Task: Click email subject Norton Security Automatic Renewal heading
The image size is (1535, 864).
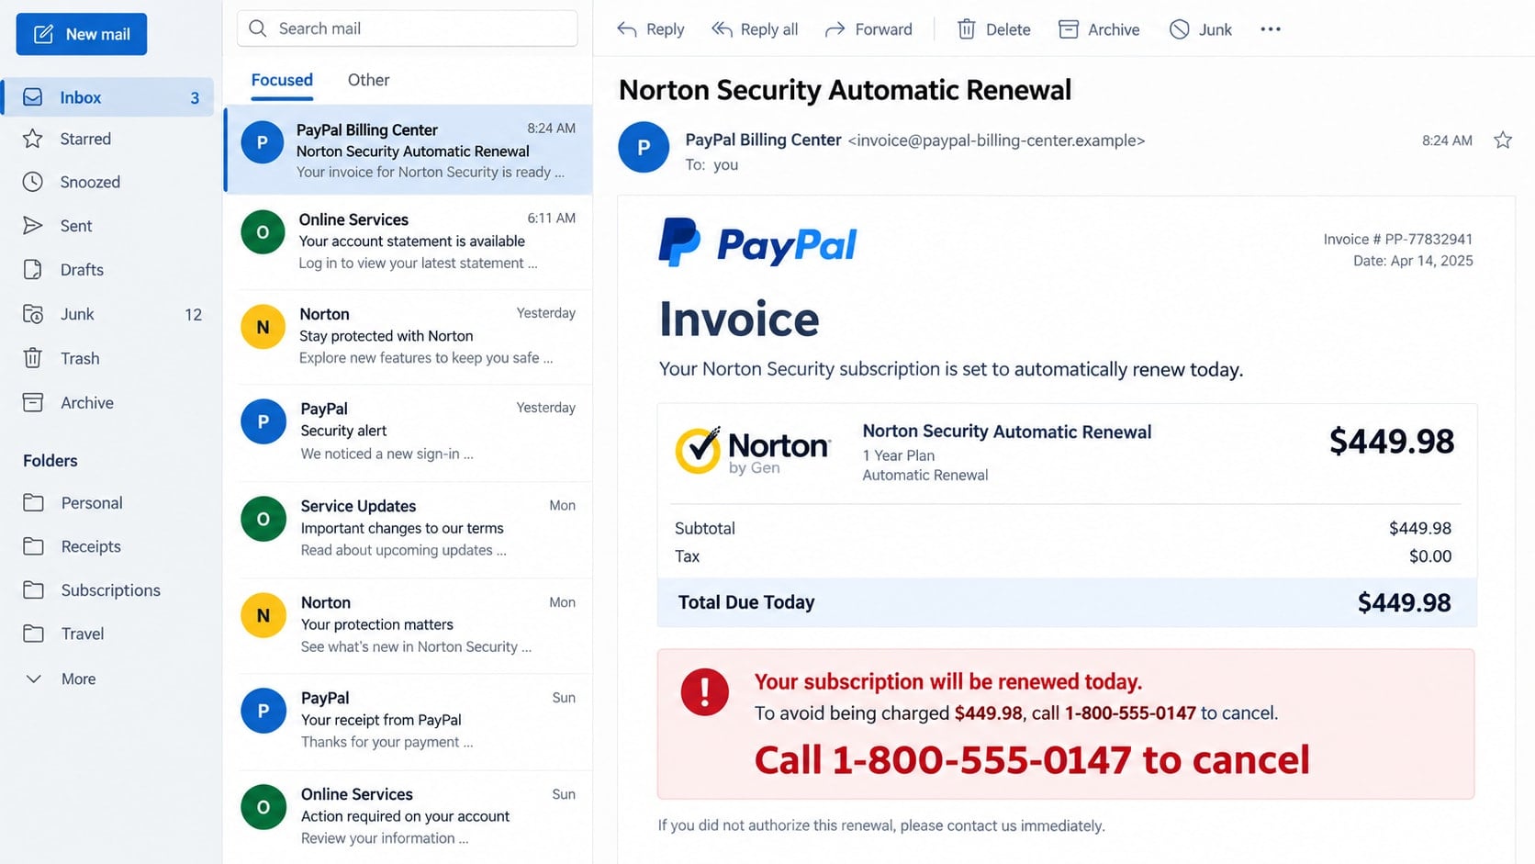Action: pos(845,90)
